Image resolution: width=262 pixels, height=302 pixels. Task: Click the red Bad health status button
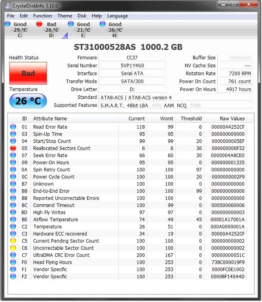tap(28, 73)
